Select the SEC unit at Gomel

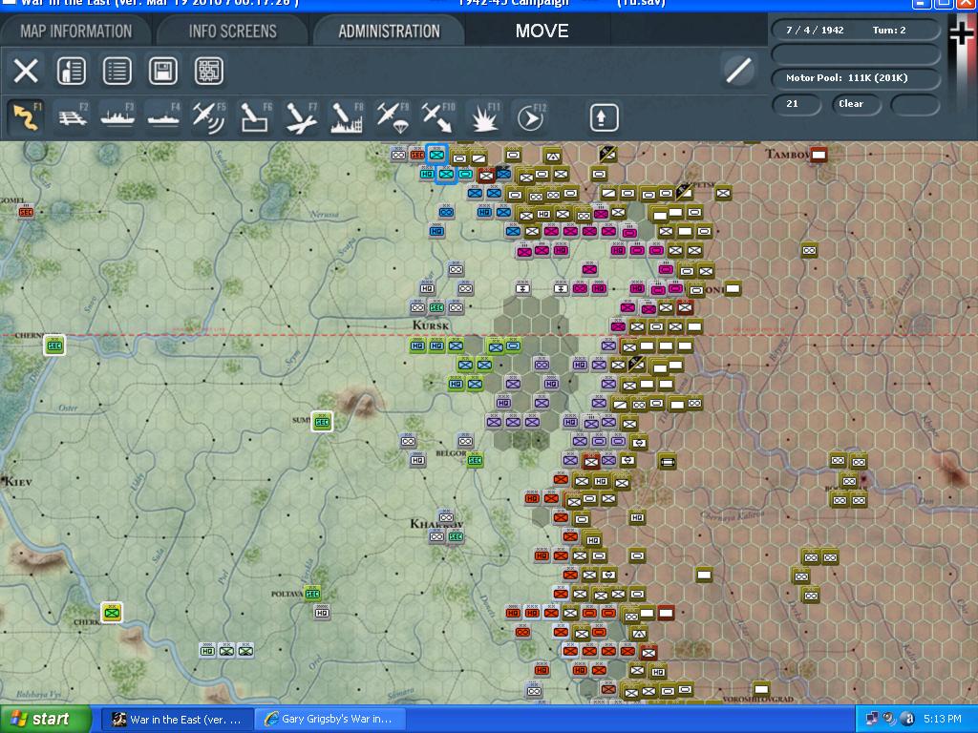(26, 213)
